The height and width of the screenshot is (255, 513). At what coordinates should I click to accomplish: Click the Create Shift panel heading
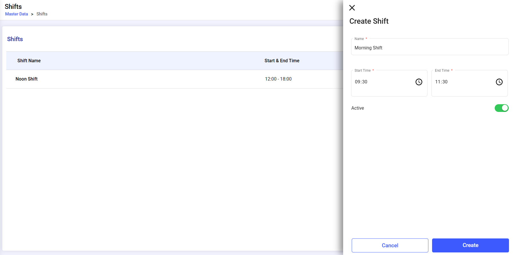[x=369, y=21]
